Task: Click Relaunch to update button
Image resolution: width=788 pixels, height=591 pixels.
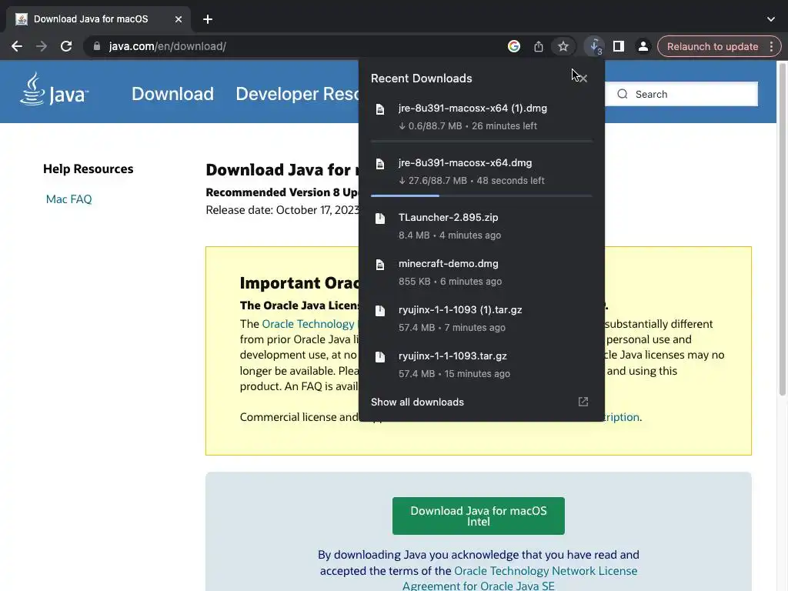Action: pos(712,46)
